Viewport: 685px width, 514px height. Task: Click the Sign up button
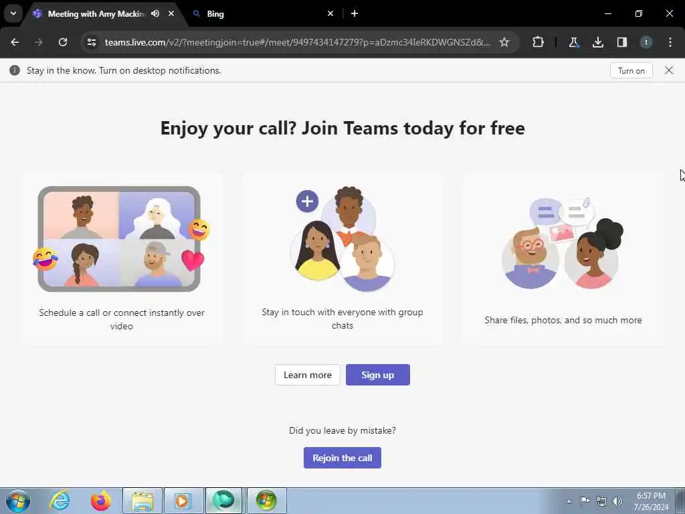378,375
